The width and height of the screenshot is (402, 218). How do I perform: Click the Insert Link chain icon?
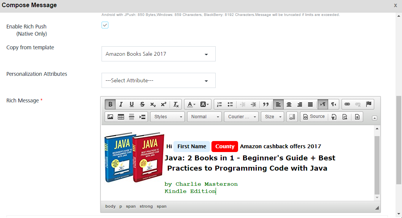point(347,104)
